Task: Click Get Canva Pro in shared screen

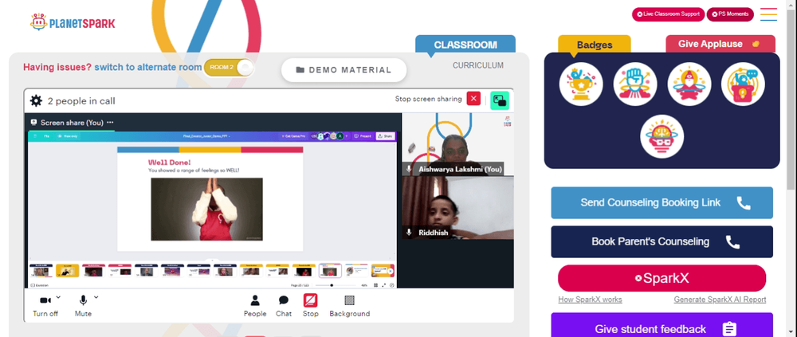Action: click(x=294, y=136)
